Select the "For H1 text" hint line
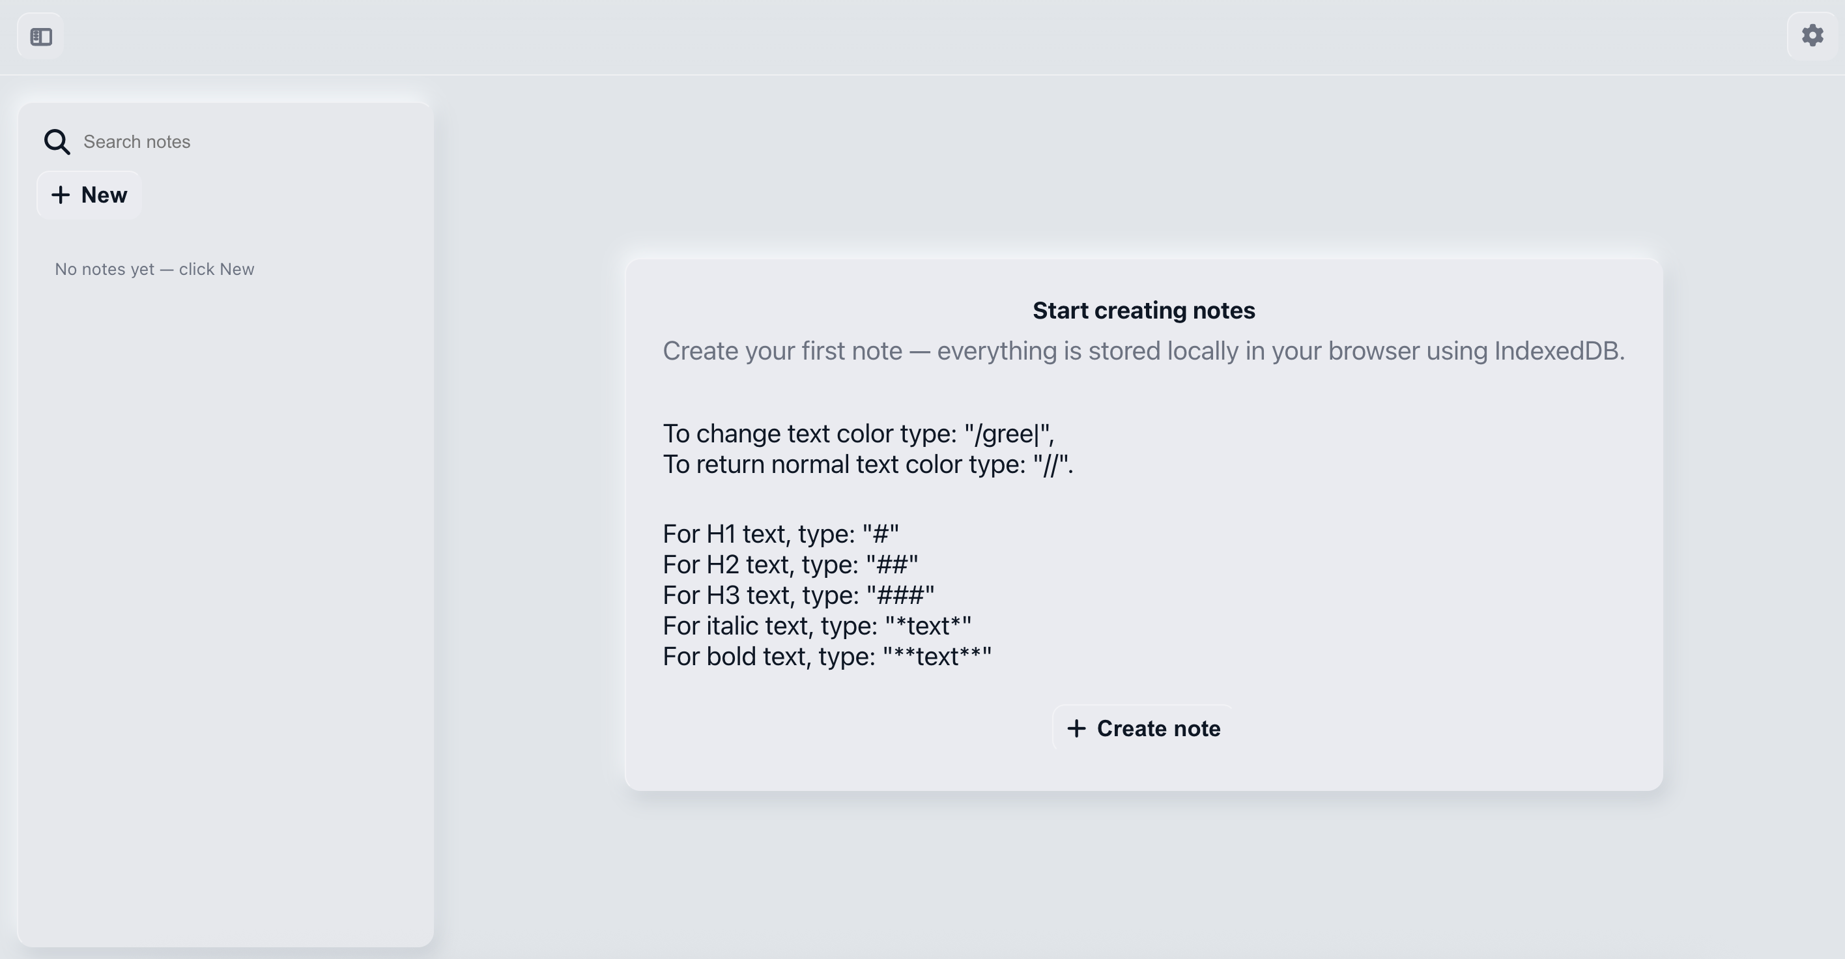Screen dimensions: 1845x959 (x=780, y=534)
